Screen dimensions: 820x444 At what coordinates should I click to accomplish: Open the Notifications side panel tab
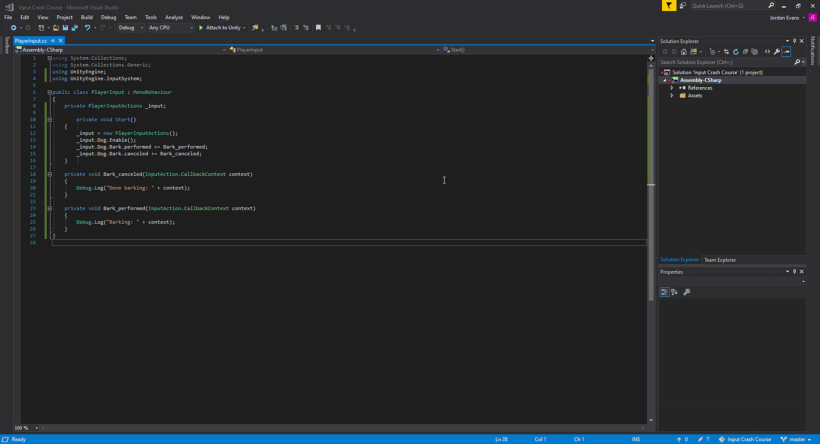(813, 51)
